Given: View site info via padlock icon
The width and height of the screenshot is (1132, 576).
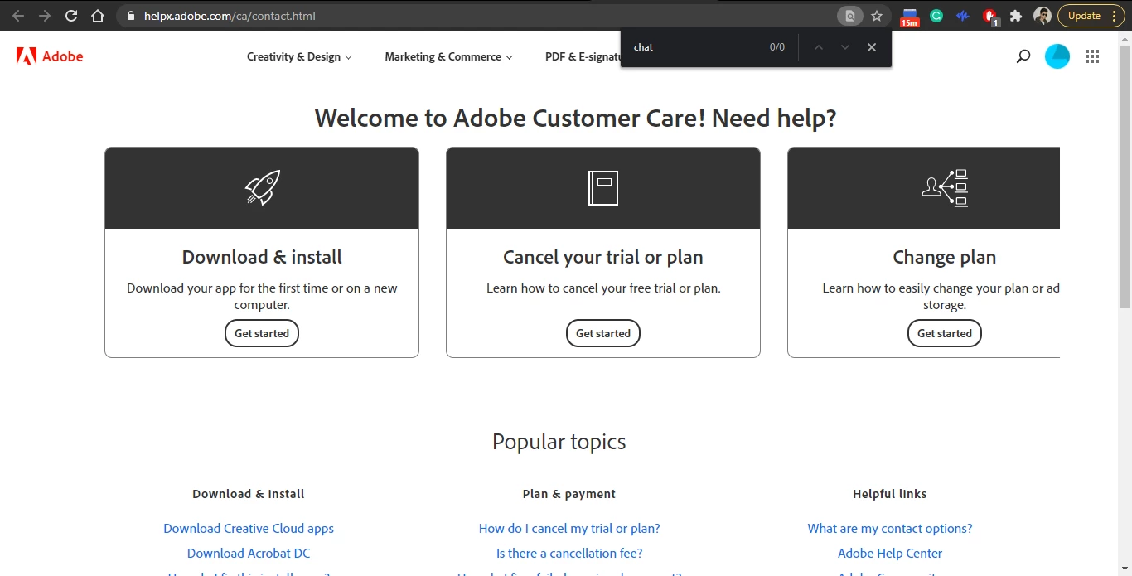Looking at the screenshot, I should 130,16.
